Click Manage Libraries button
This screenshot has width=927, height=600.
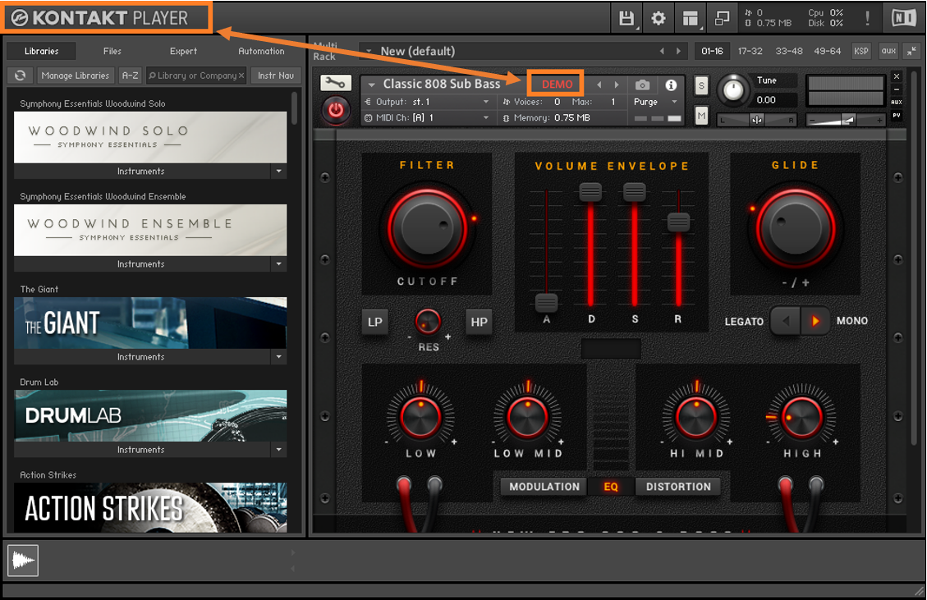(75, 76)
